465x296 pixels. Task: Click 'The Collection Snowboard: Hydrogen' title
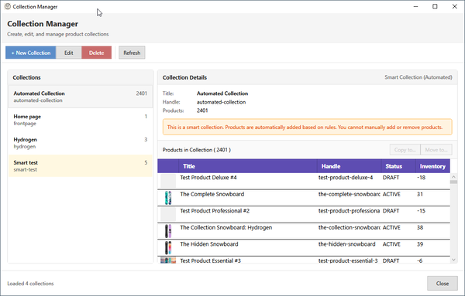pos(226,227)
